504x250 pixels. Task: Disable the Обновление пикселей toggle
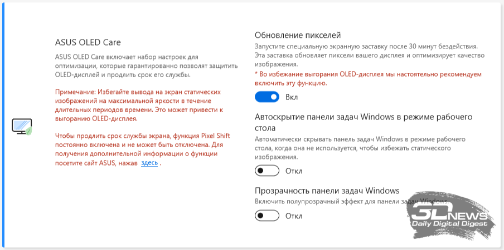pyautogui.click(x=267, y=97)
